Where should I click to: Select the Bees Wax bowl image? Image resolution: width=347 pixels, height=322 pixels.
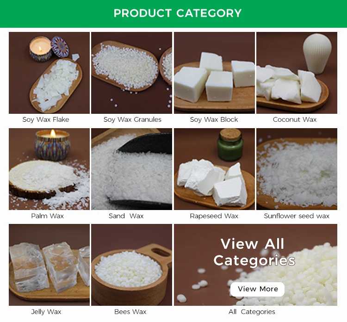click(x=131, y=265)
